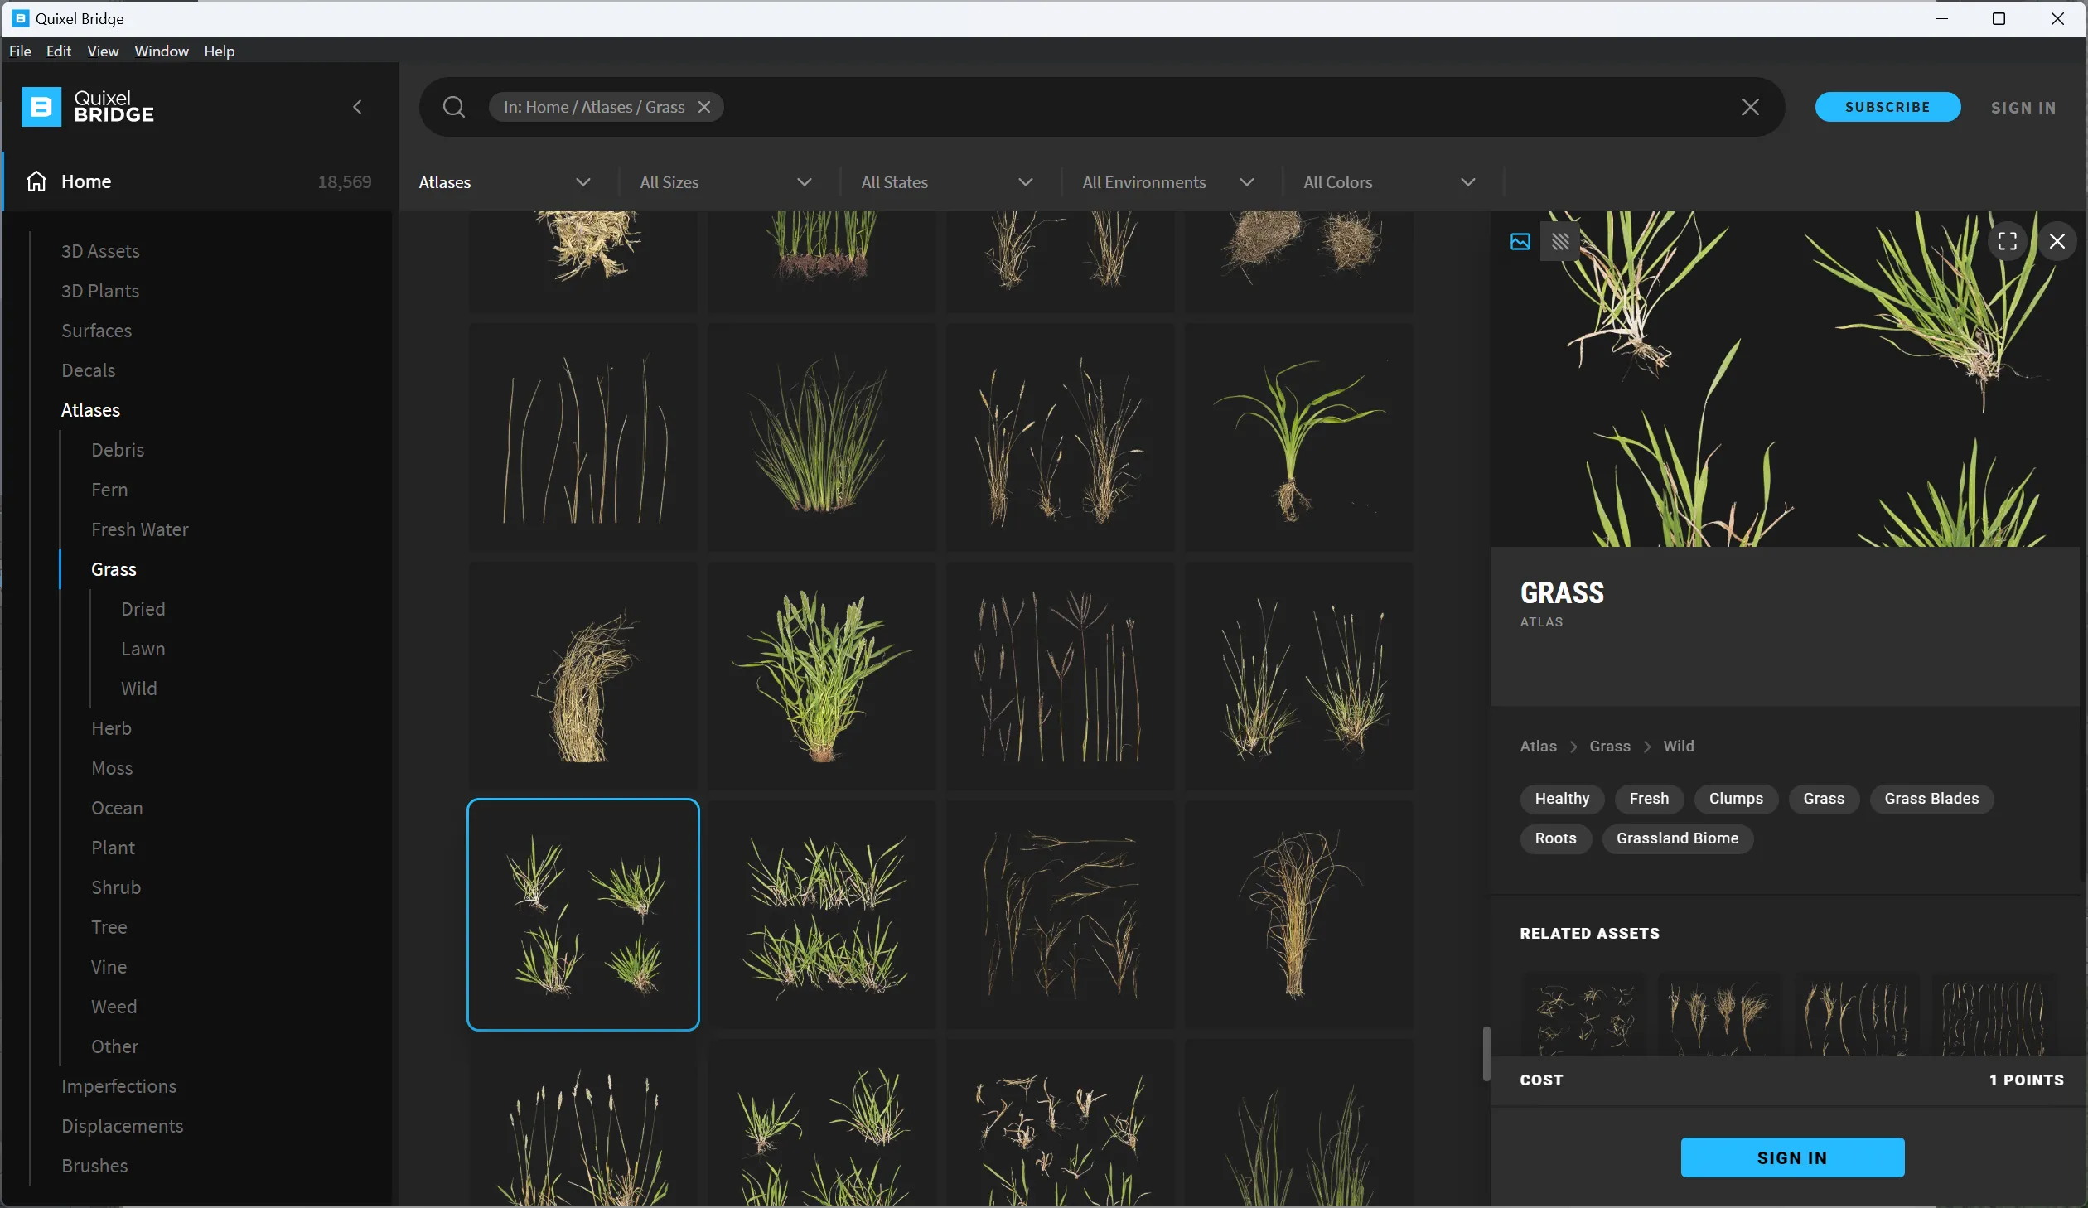This screenshot has width=2088, height=1208.
Task: Click the Subscribe button
Action: (1887, 107)
